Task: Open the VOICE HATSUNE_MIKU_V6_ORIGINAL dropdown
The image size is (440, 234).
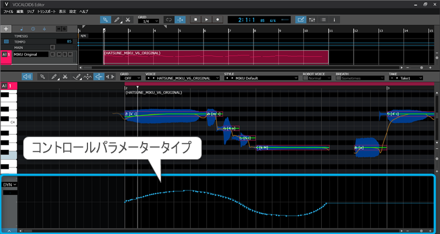Action: 183,78
